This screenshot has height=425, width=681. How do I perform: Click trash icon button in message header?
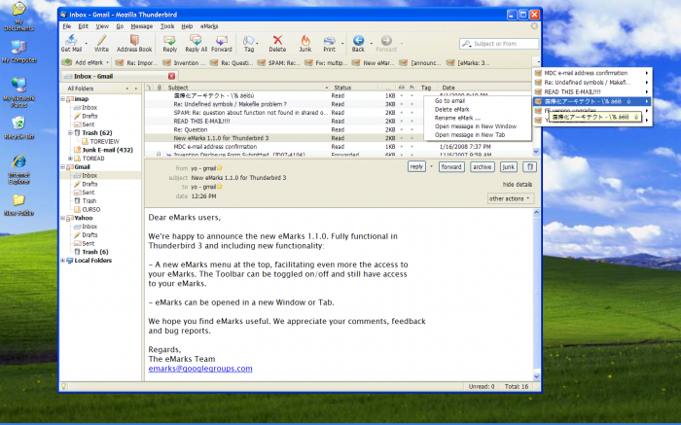tap(529, 166)
